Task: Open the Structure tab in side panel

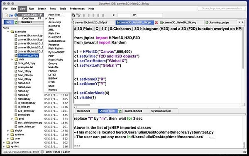Action: [x=27, y=22]
